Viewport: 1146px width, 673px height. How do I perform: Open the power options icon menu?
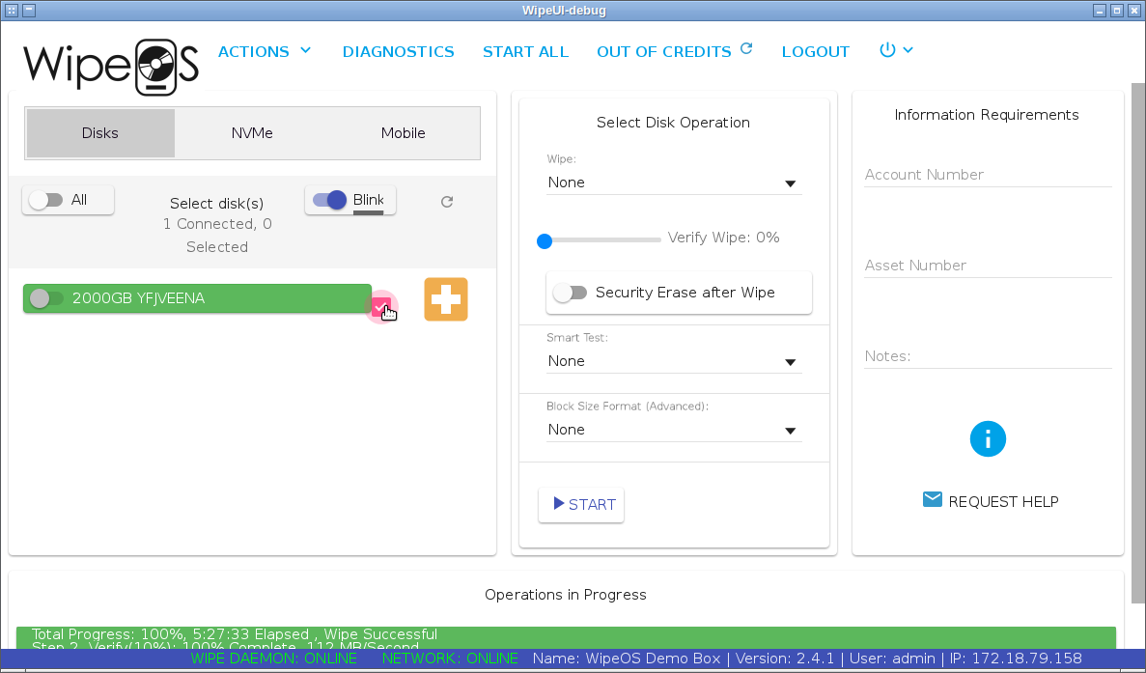[896, 50]
